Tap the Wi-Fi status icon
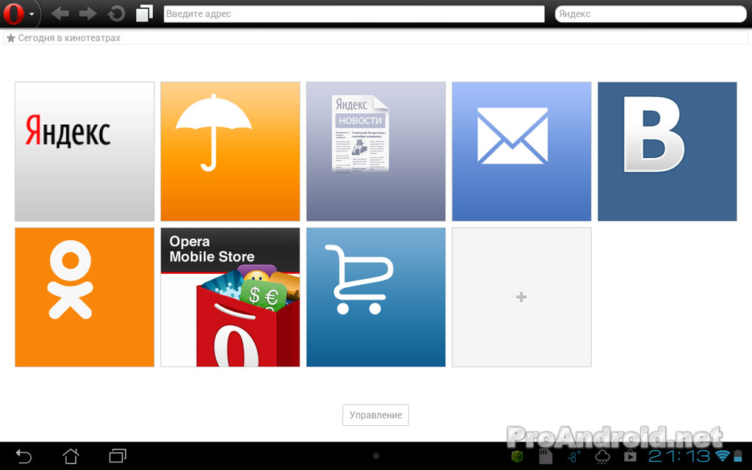The image size is (752, 470). coord(722,456)
